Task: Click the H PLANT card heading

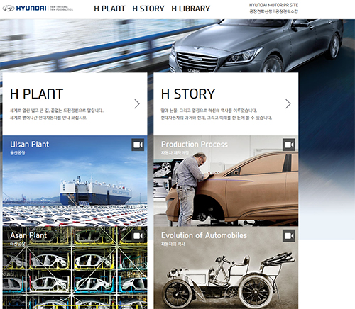Action: click(x=37, y=94)
